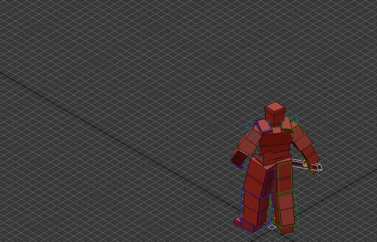Select the dark red hand block with the purple outline

pyautogui.click(x=239, y=158)
